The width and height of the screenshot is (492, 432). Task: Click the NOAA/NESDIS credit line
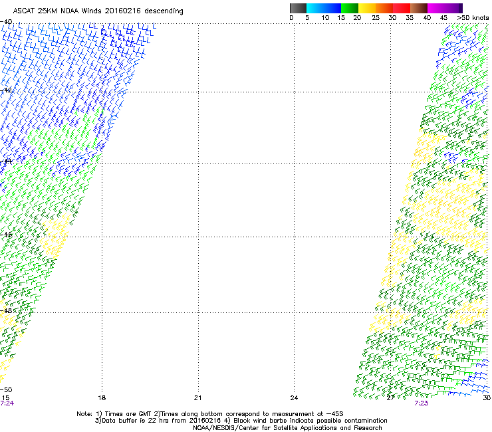(287, 428)
